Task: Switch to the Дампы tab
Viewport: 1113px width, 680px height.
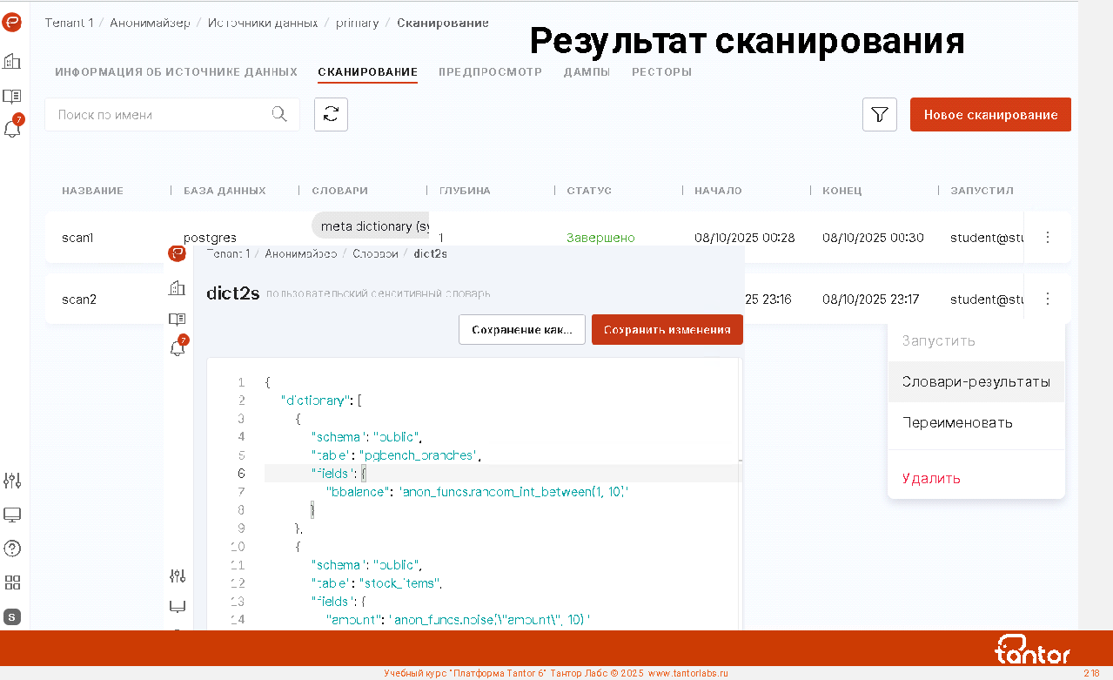Action: (587, 72)
